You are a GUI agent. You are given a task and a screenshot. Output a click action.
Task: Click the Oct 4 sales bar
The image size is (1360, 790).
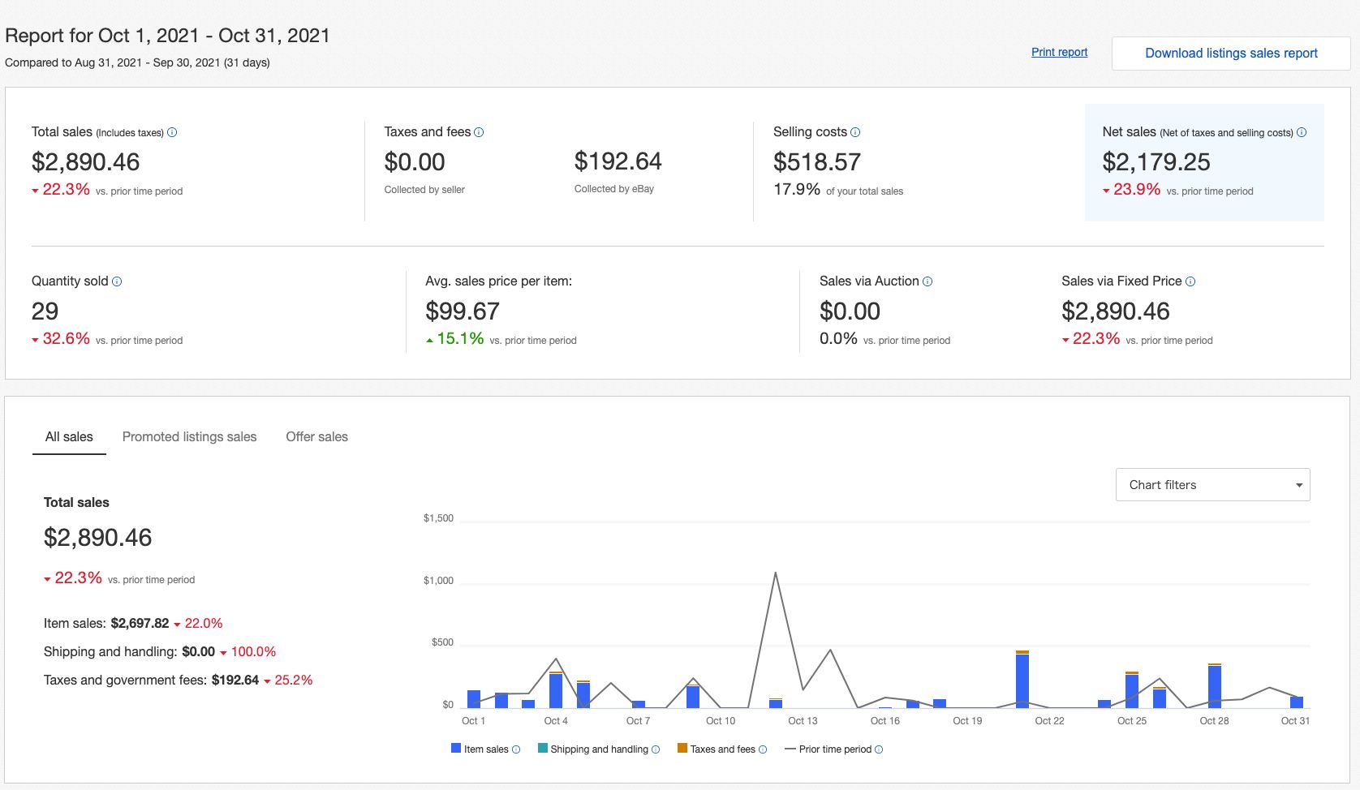click(x=556, y=689)
